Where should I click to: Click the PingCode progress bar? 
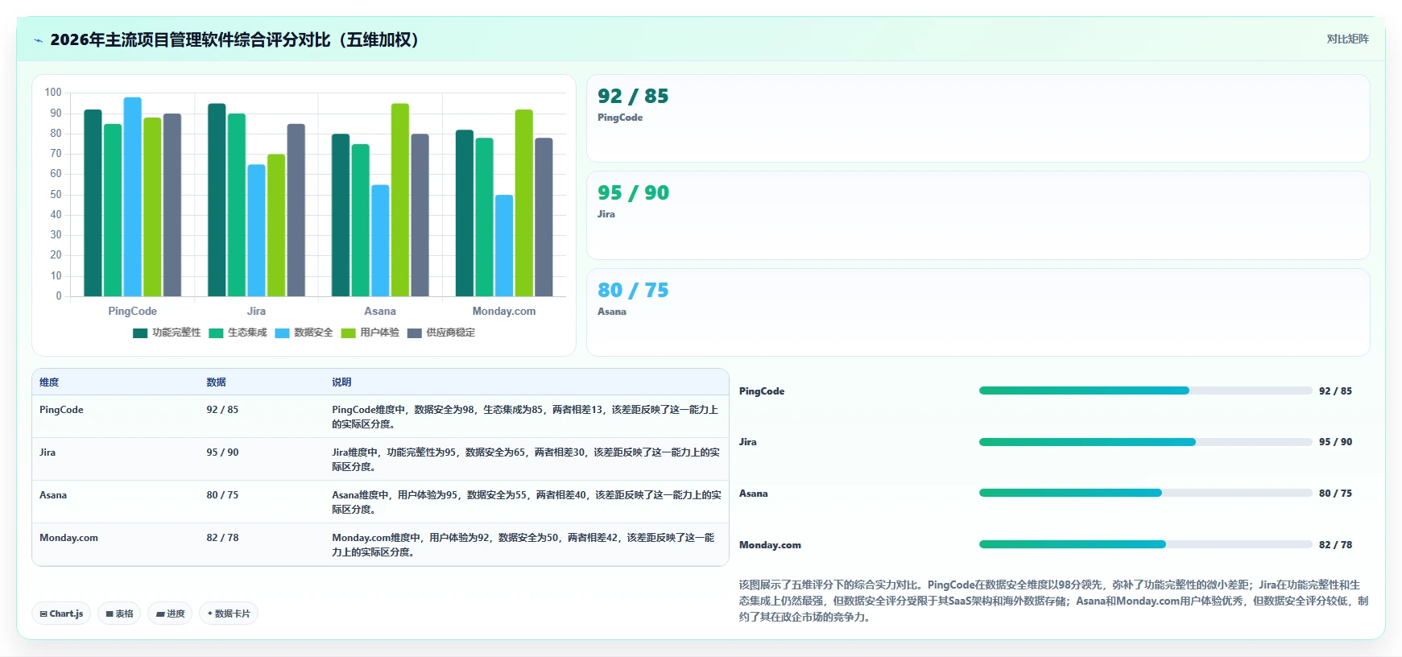tap(1145, 390)
